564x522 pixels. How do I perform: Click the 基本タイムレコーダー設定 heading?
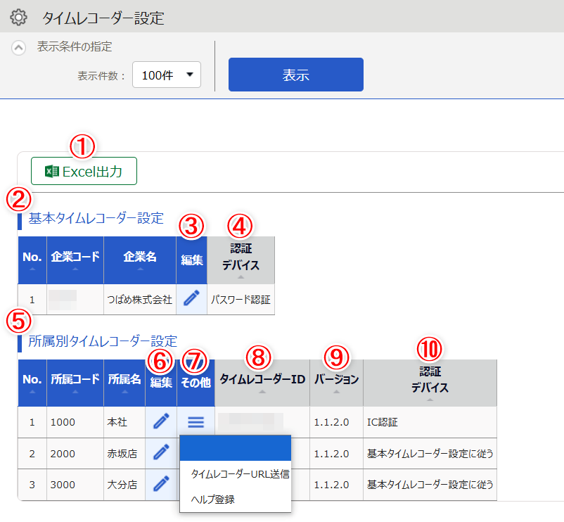click(96, 218)
